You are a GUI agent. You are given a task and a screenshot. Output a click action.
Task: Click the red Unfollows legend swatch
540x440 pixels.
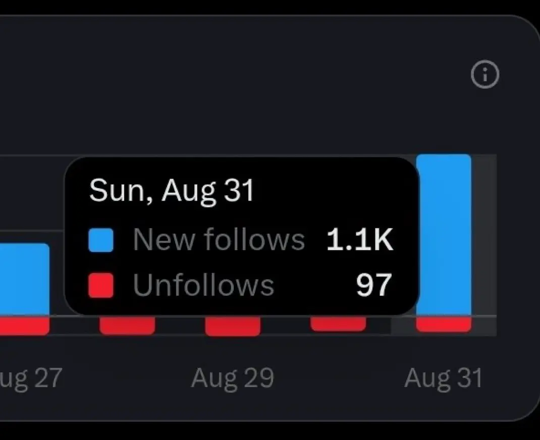[x=101, y=285]
